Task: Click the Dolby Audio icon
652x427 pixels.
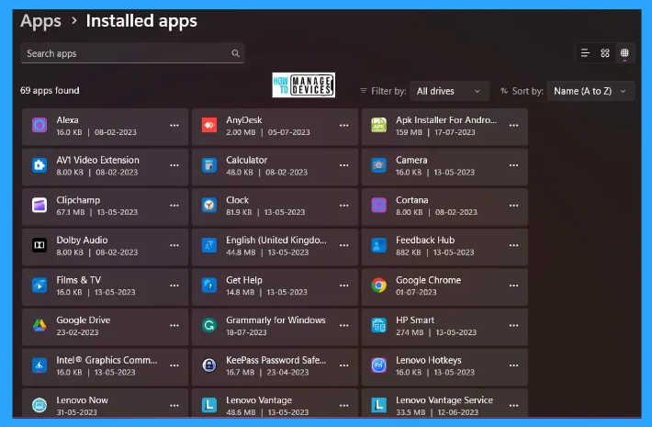Action: click(39, 245)
